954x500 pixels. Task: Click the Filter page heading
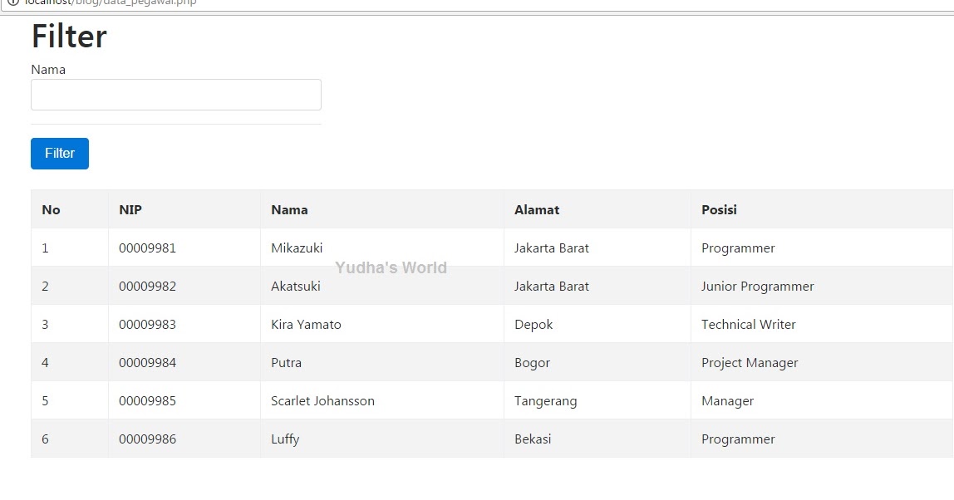tap(69, 36)
